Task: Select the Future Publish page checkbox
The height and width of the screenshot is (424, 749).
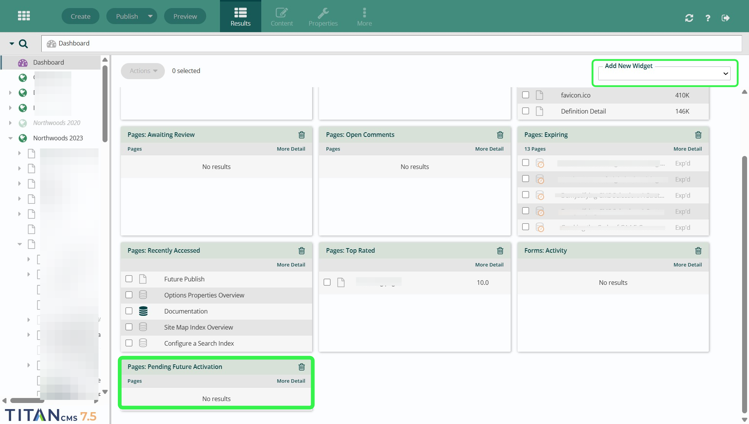Action: [x=129, y=279]
